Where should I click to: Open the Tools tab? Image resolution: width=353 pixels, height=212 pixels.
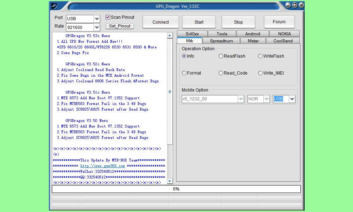(x=222, y=34)
